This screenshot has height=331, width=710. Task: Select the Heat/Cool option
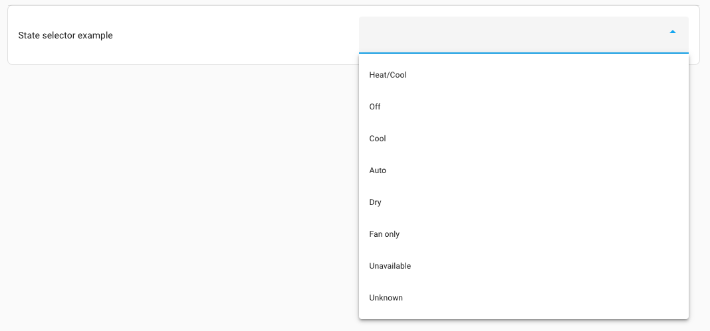coord(388,75)
